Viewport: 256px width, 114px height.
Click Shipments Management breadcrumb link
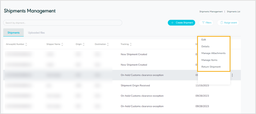click(x=211, y=12)
